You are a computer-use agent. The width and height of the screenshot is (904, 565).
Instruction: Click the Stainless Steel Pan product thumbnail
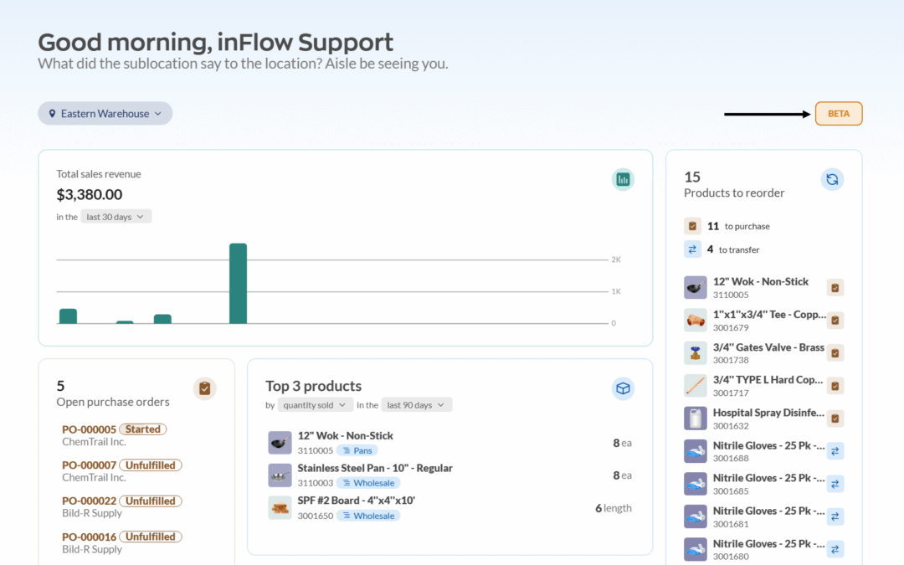[x=280, y=475]
